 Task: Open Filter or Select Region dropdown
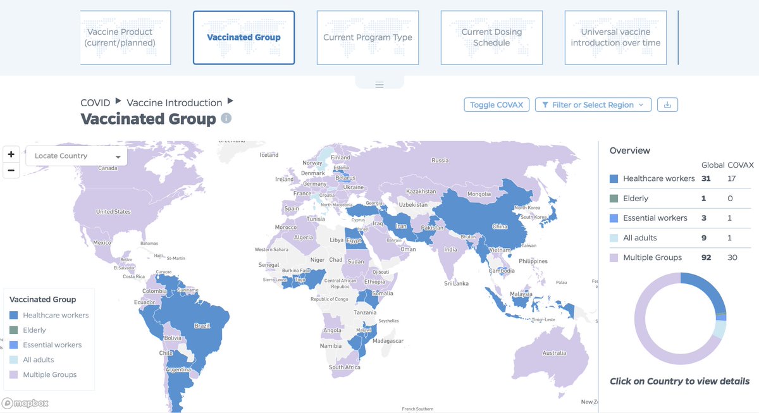[x=593, y=105]
